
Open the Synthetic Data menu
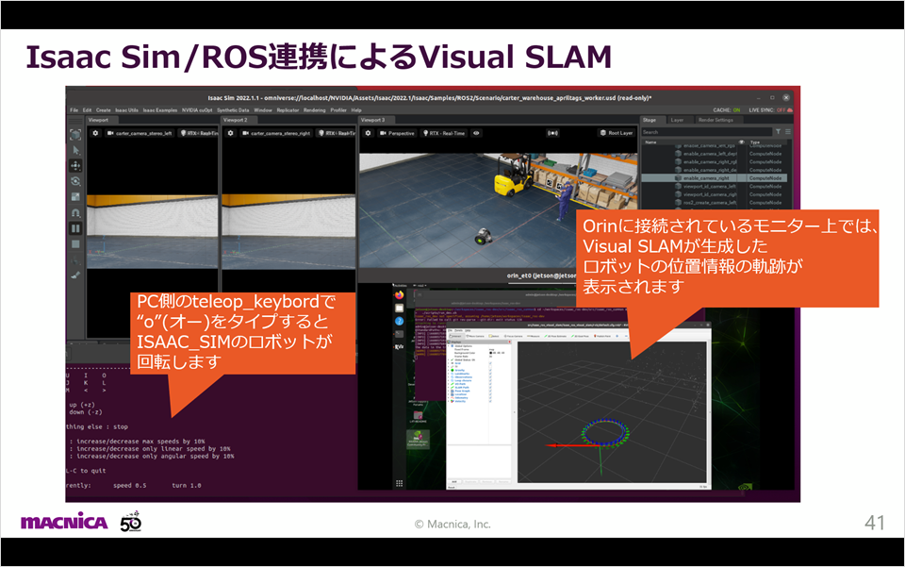[233, 110]
